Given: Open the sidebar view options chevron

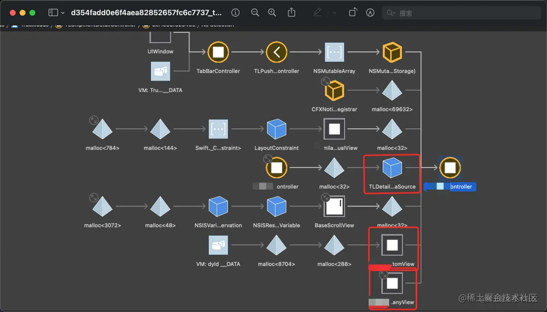Looking at the screenshot, I should tap(63, 13).
